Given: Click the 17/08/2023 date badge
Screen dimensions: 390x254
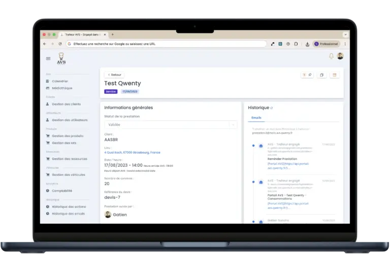Looking at the screenshot, I should pos(130,92).
